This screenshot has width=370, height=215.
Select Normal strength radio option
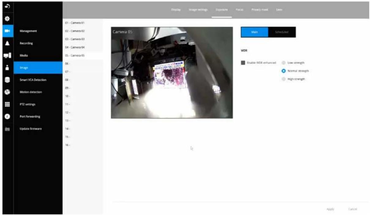[x=283, y=71]
